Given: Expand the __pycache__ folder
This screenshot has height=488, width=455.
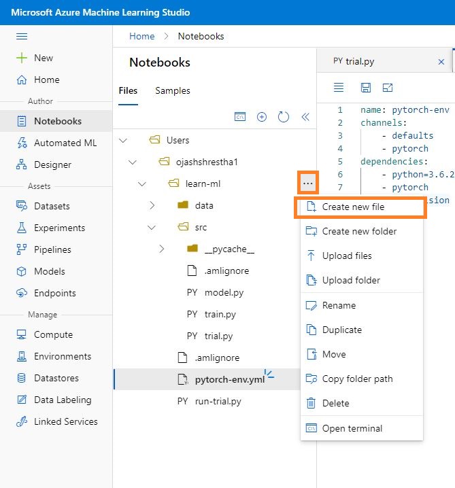Looking at the screenshot, I should tap(161, 249).
